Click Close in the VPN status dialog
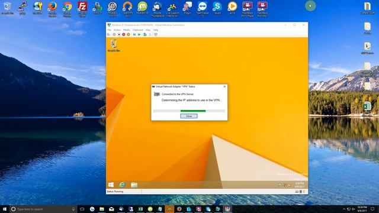This screenshot has height=213, width=379. click(x=189, y=116)
